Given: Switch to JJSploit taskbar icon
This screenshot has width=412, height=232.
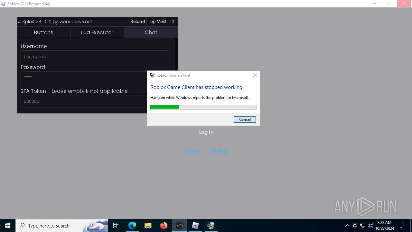Looking at the screenshot, I should [180, 226].
